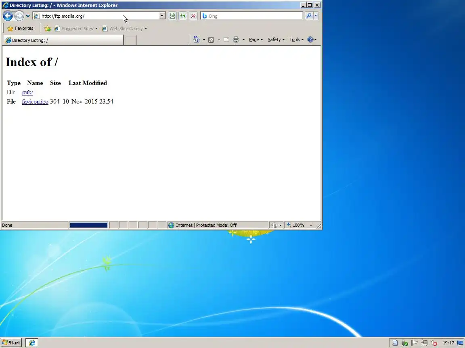
Task: Stop loading with the red X icon
Action: [193, 16]
